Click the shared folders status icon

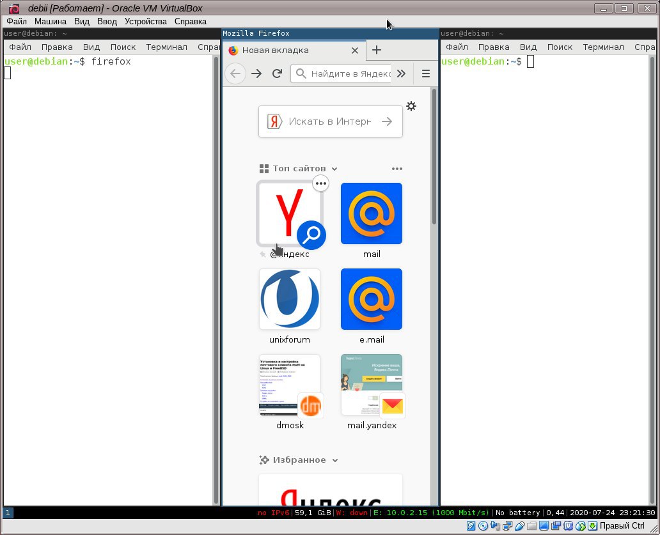click(532, 526)
